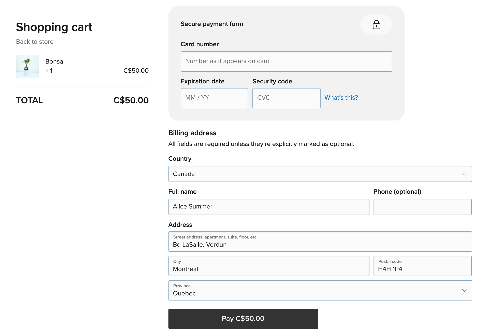Select the Full name field showing Alice Summer
This screenshot has height=330, width=486.
pyautogui.click(x=269, y=207)
